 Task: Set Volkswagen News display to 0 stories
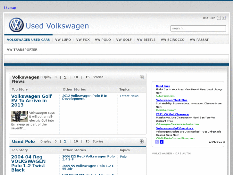[x=55, y=77]
